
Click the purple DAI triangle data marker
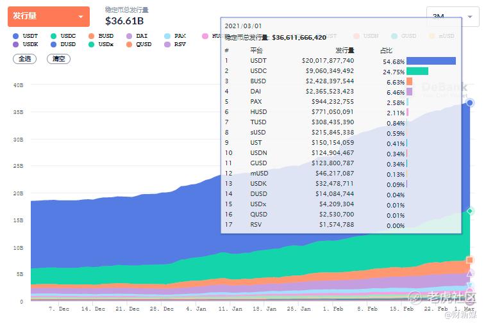[x=470, y=273]
